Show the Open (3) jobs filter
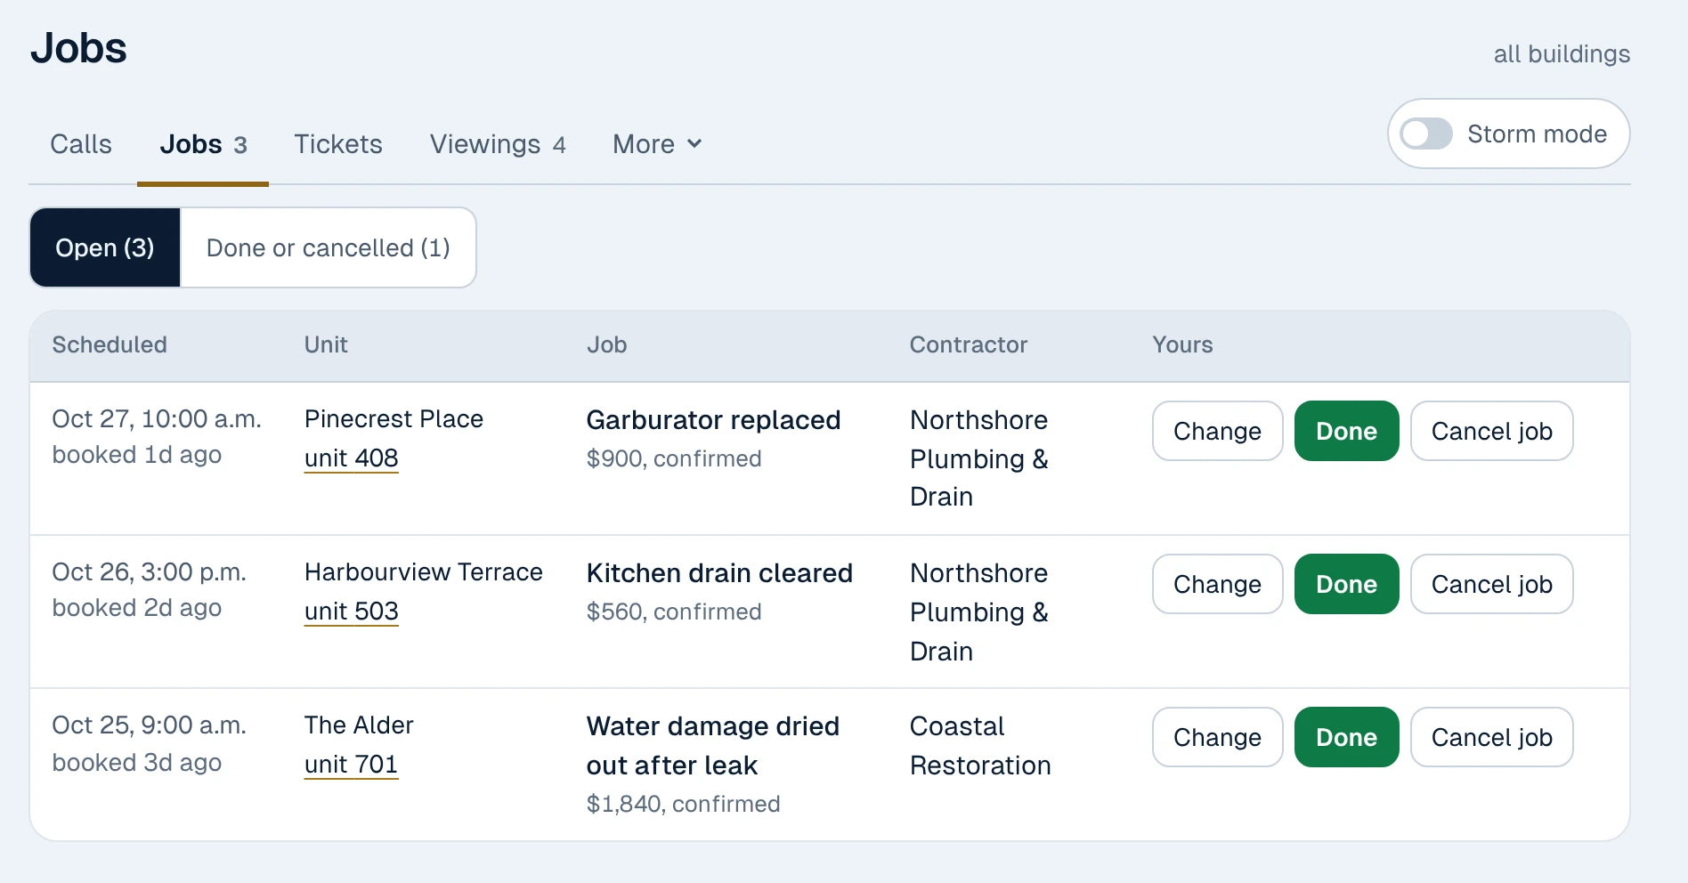This screenshot has height=883, width=1688. coord(105,247)
